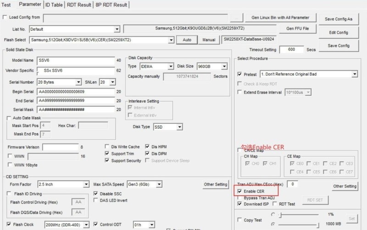Open the Serial Number bytes dropdown
367x230 pixels.
(x=78, y=82)
